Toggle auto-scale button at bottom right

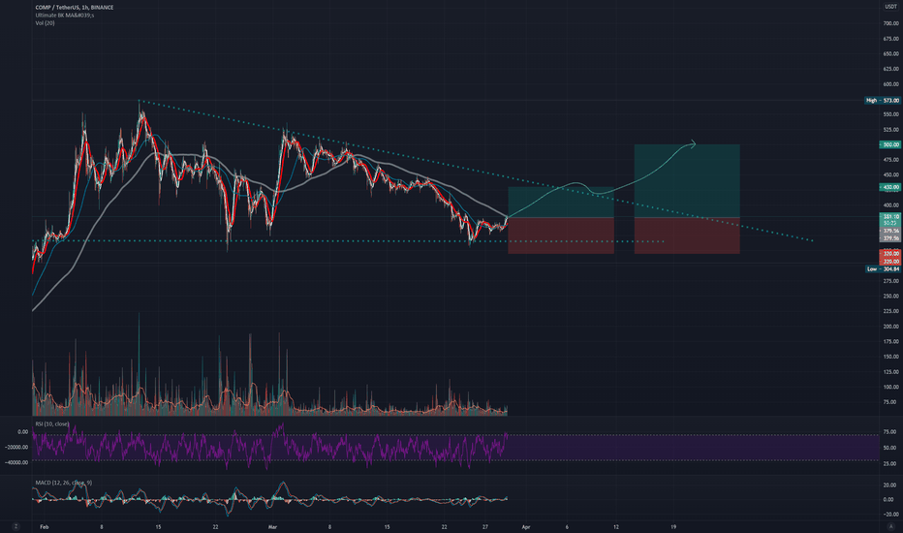pyautogui.click(x=892, y=526)
